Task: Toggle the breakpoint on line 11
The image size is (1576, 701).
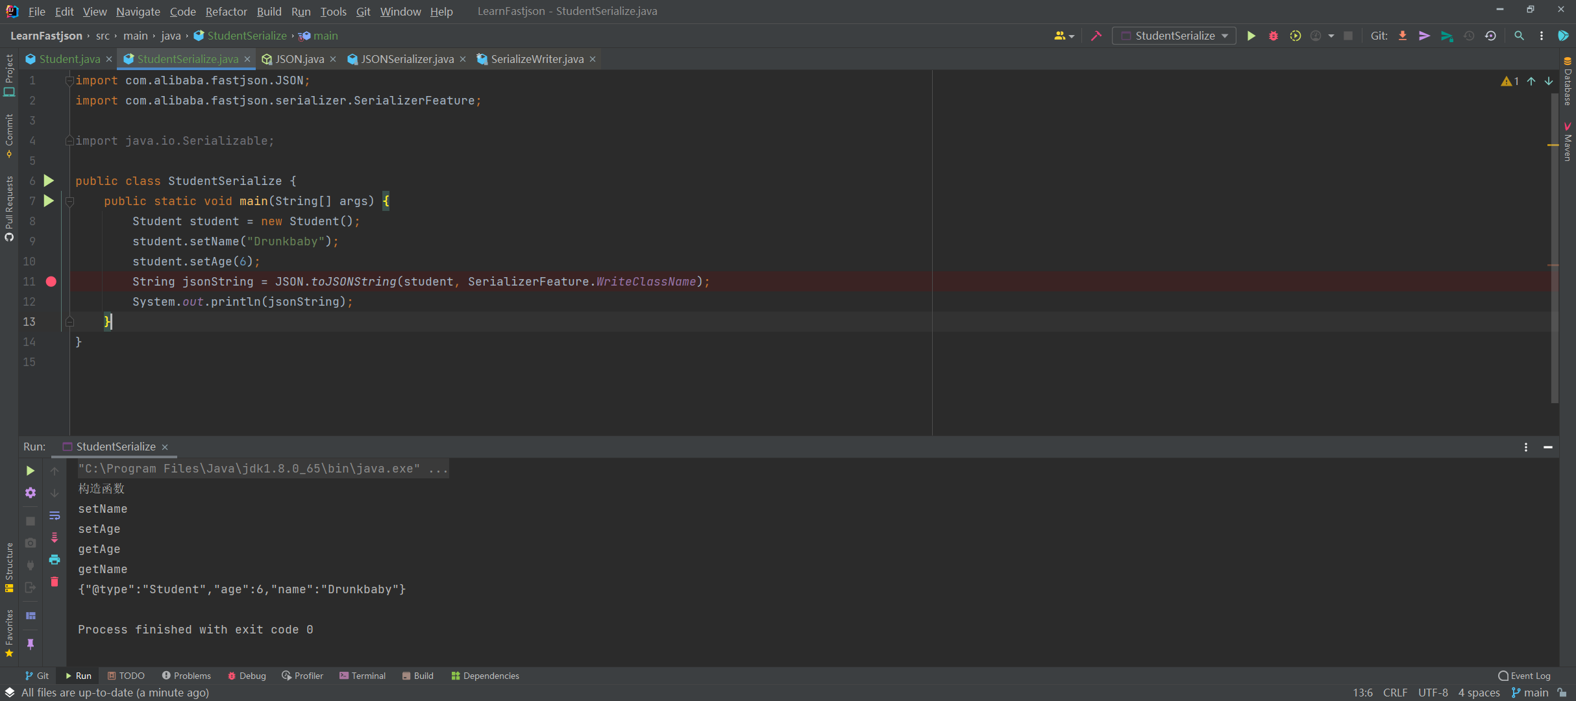Action: coord(51,282)
